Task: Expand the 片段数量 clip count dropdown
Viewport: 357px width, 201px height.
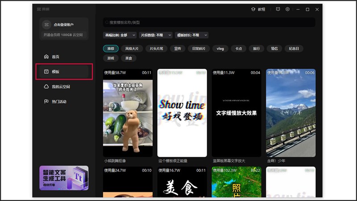Action: click(155, 35)
